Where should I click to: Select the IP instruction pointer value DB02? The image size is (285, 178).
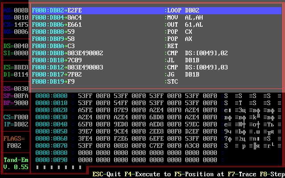click(x=16, y=124)
